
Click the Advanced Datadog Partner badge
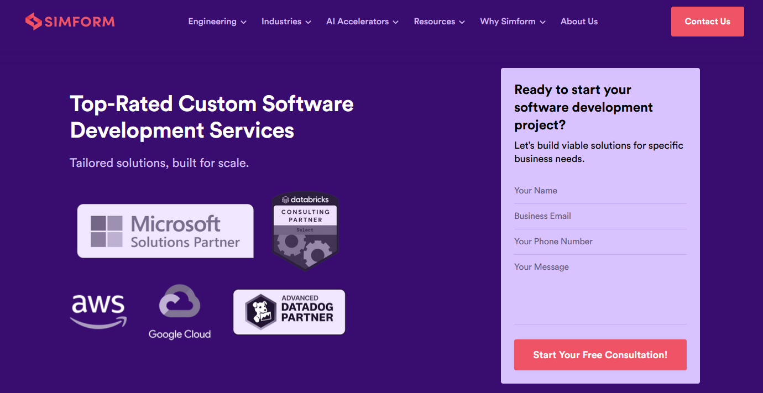(x=289, y=312)
